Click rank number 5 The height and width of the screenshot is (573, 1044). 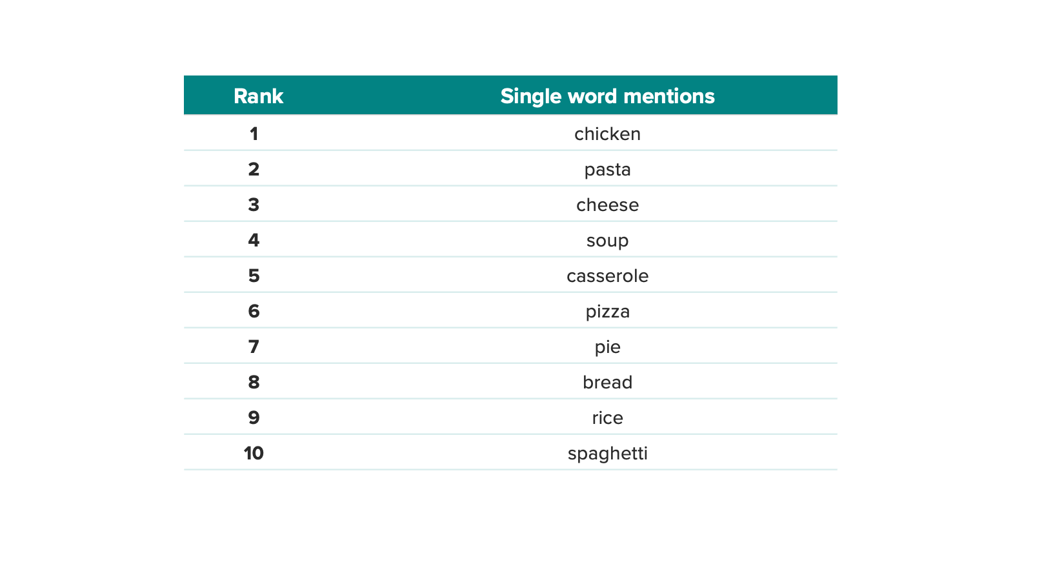[254, 276]
